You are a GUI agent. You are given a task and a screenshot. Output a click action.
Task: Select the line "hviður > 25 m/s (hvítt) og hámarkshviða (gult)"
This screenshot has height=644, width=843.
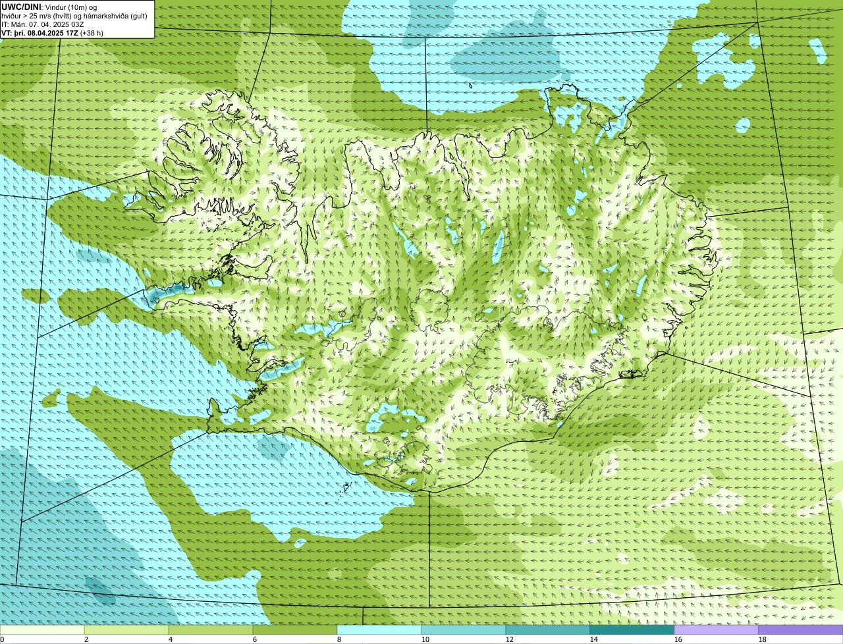(x=74, y=15)
